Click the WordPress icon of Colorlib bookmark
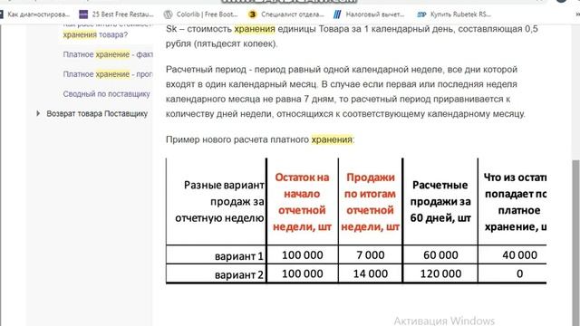The width and height of the screenshot is (580, 326). coord(168,14)
